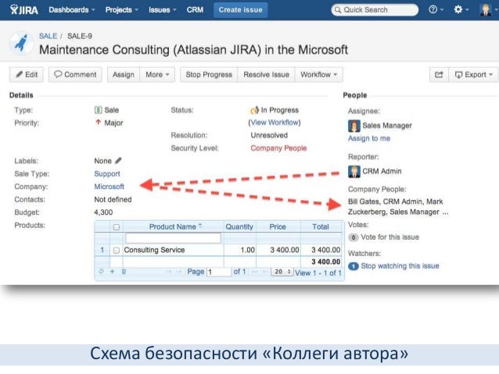
Task: Check the Consulting Service row checkbox
Action: pyautogui.click(x=117, y=250)
